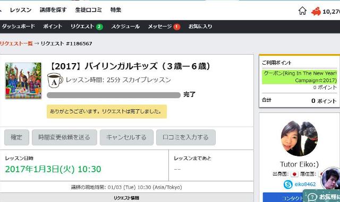Go to the home icon

click(302, 11)
